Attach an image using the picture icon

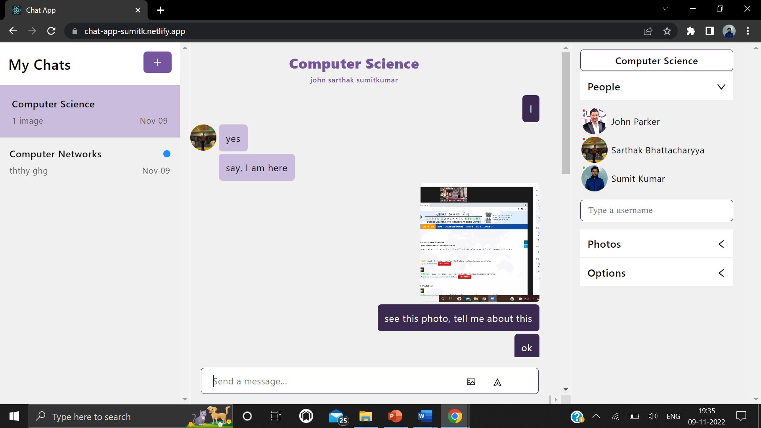coord(471,382)
